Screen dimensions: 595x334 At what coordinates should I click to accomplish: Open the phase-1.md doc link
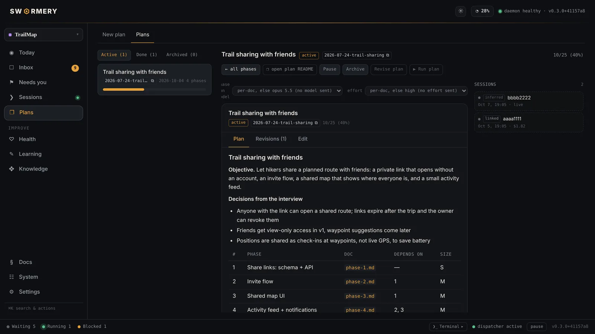[x=360, y=268]
